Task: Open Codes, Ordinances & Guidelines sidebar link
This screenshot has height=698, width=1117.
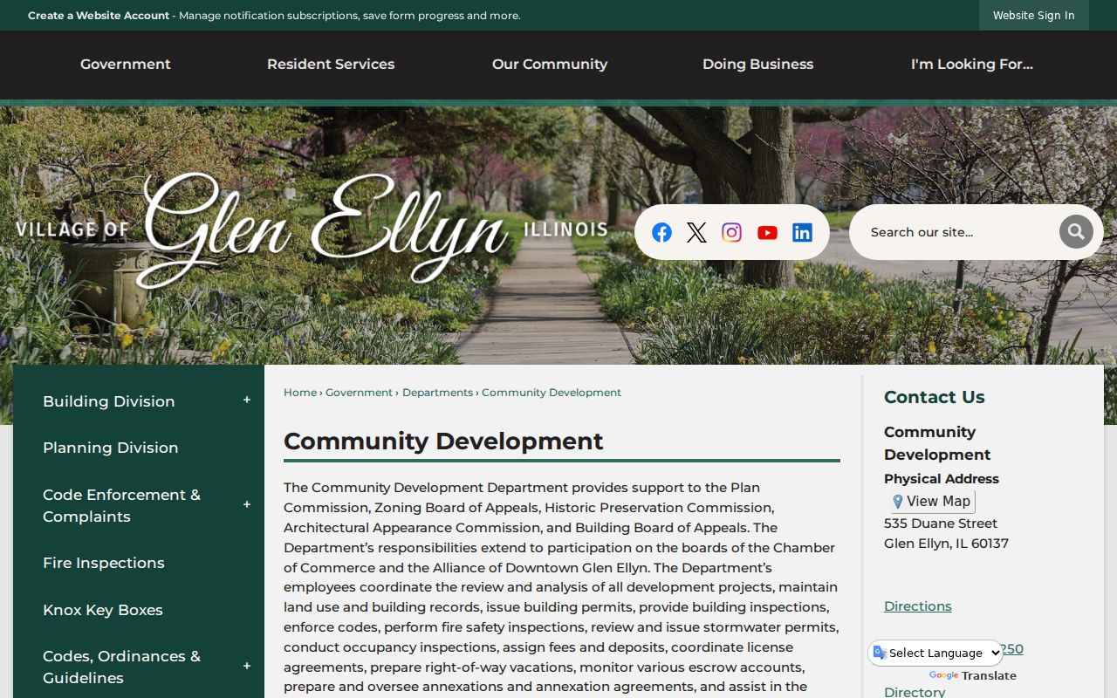Action: tap(122, 667)
